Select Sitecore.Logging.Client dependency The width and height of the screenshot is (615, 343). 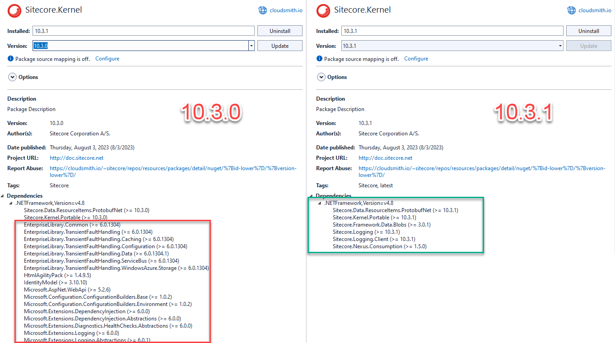point(374,239)
